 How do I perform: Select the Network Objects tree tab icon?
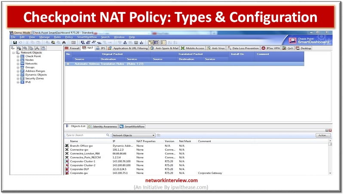[x=13, y=48]
